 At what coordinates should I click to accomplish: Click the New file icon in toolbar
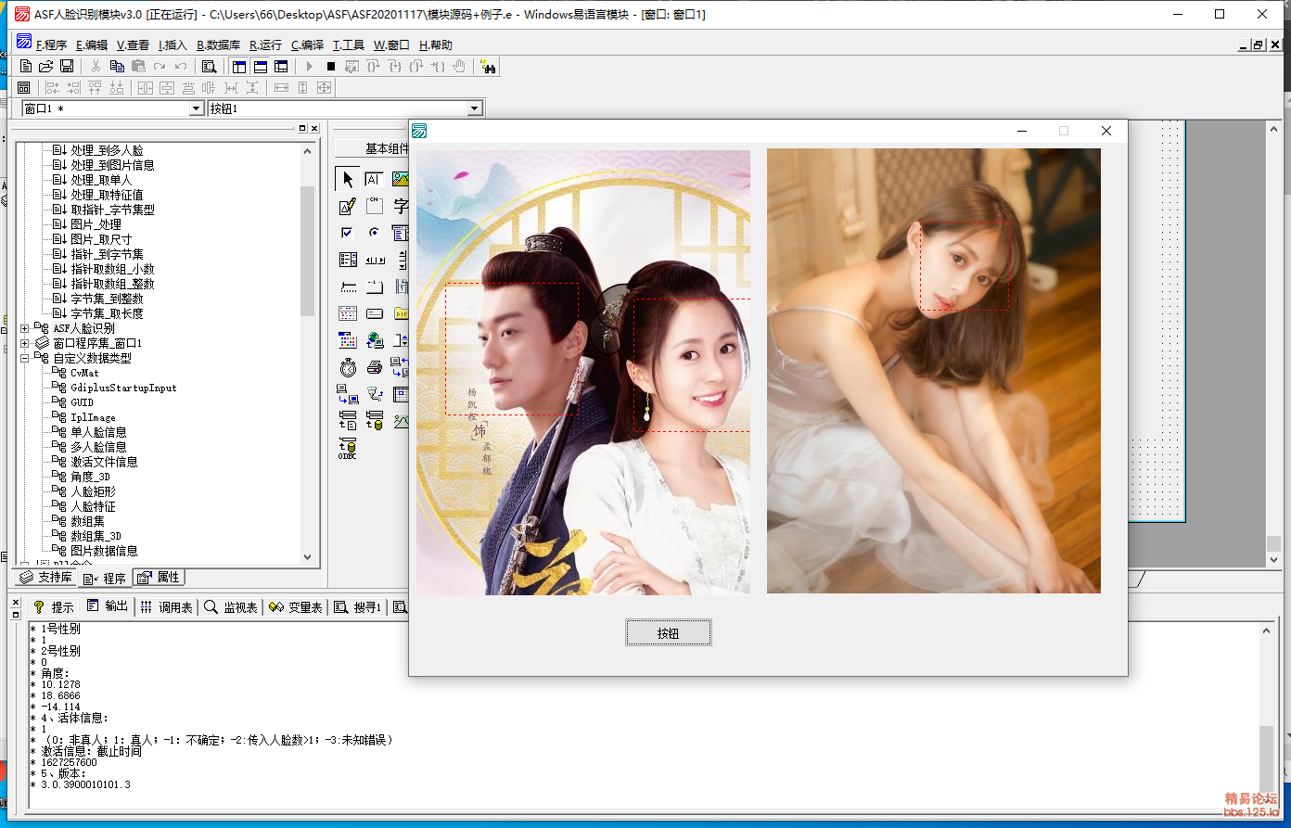[26, 66]
